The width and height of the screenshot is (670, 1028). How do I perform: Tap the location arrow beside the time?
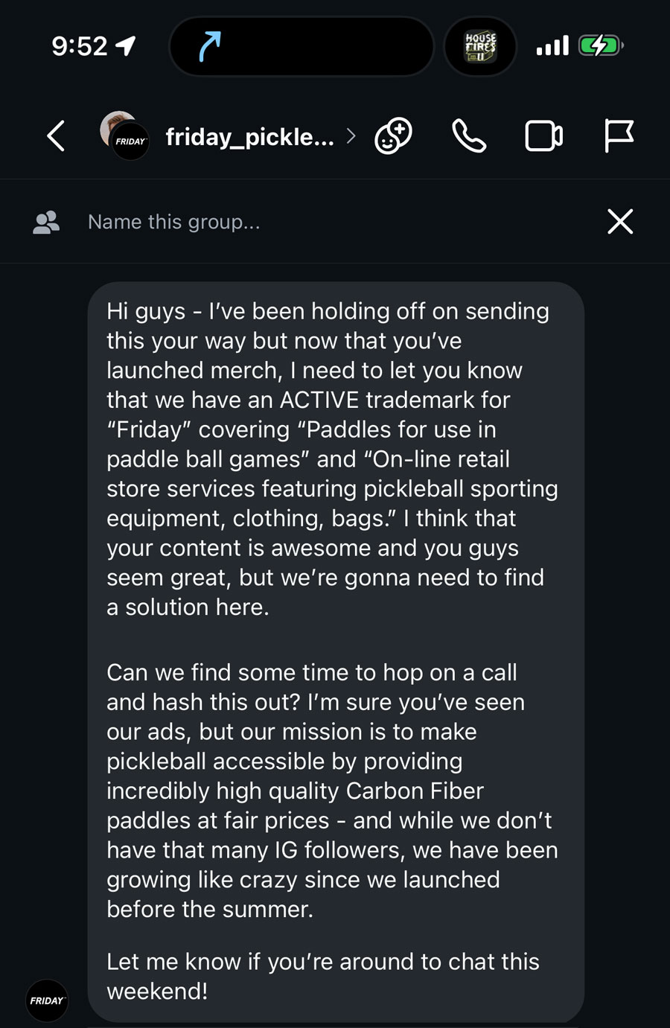(x=127, y=46)
